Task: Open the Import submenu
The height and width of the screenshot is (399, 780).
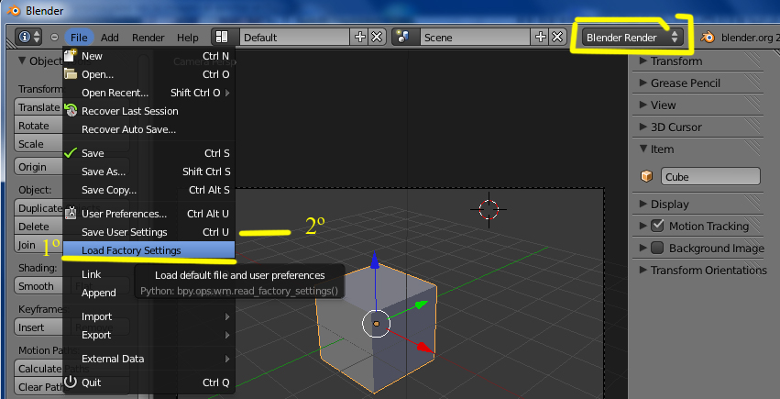Action: click(x=148, y=316)
